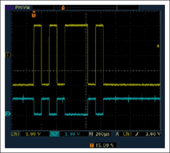Click the M 200µs timebase readout
170x153 pixels.
[100, 134]
